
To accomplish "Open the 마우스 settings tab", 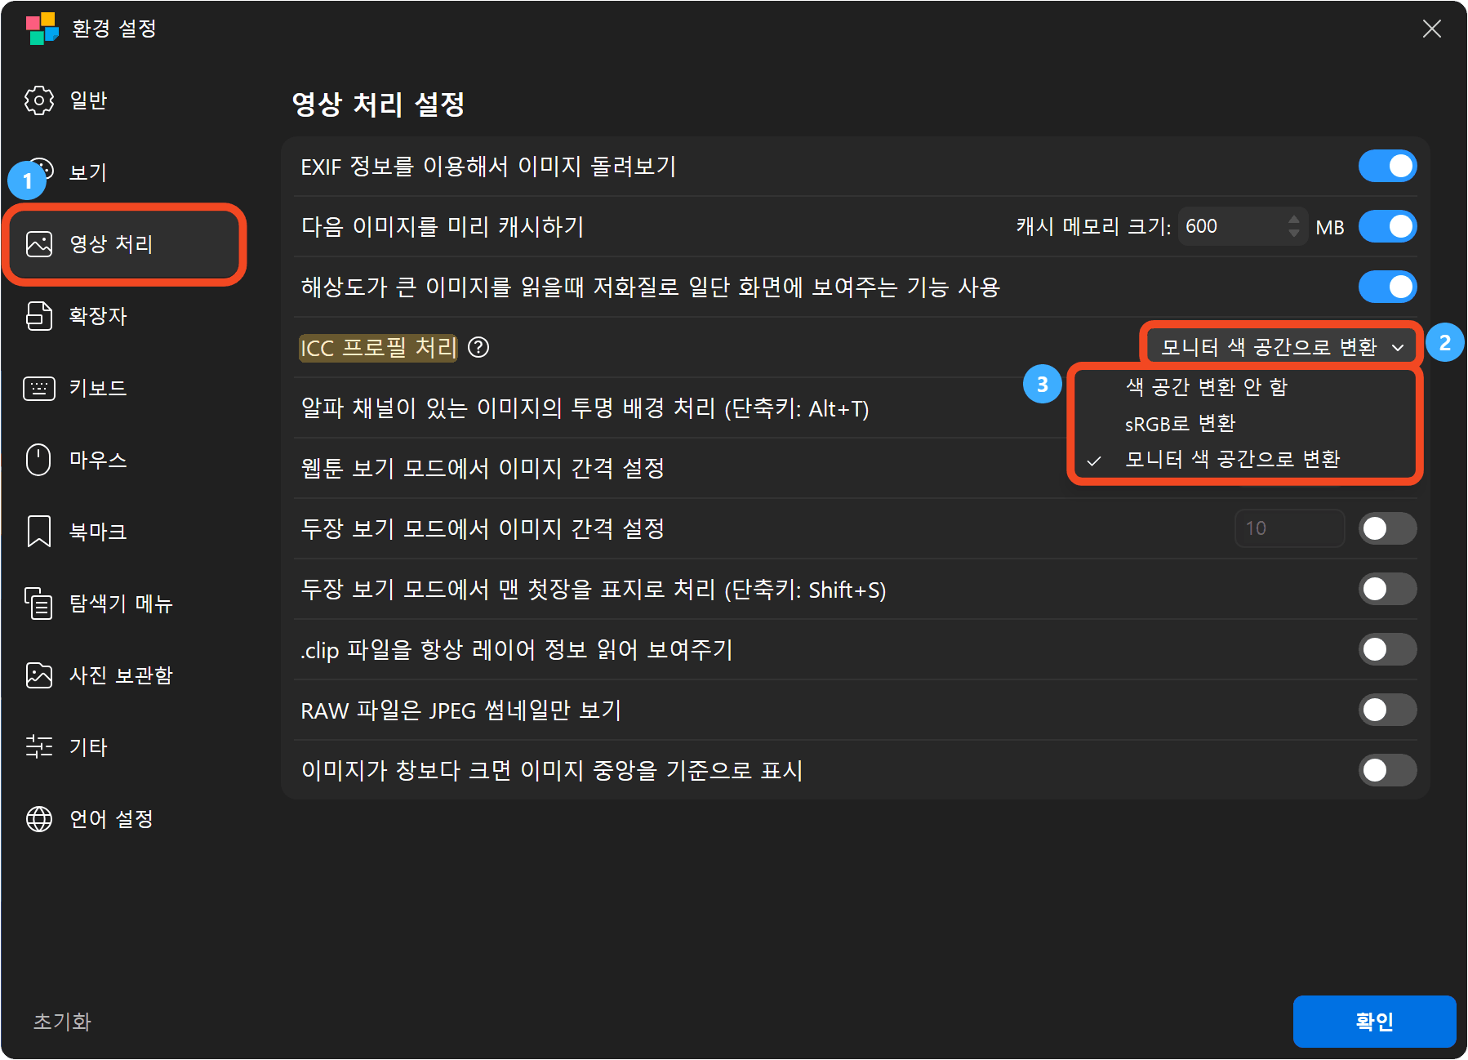I will click(125, 460).
